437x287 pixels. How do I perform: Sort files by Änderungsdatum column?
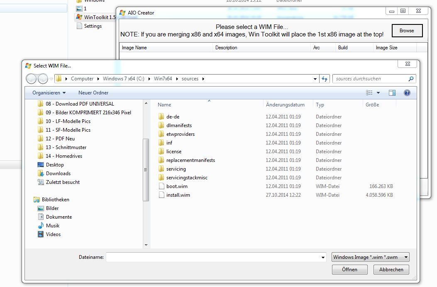coord(285,104)
